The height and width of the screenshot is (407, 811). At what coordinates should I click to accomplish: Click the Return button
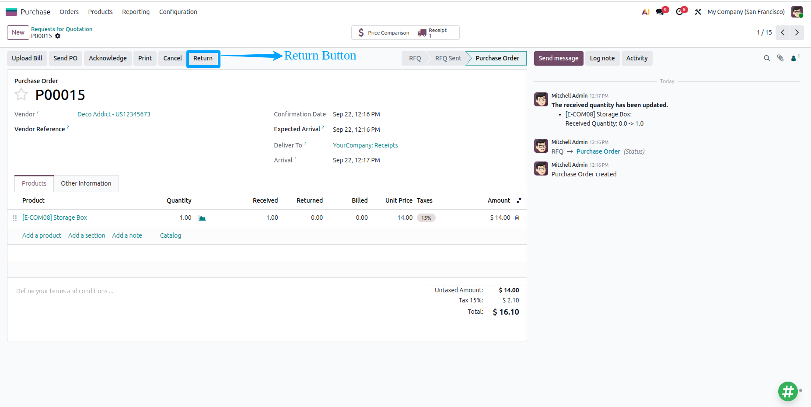point(203,58)
